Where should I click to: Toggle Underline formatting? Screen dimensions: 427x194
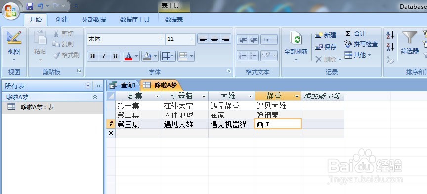(115, 56)
